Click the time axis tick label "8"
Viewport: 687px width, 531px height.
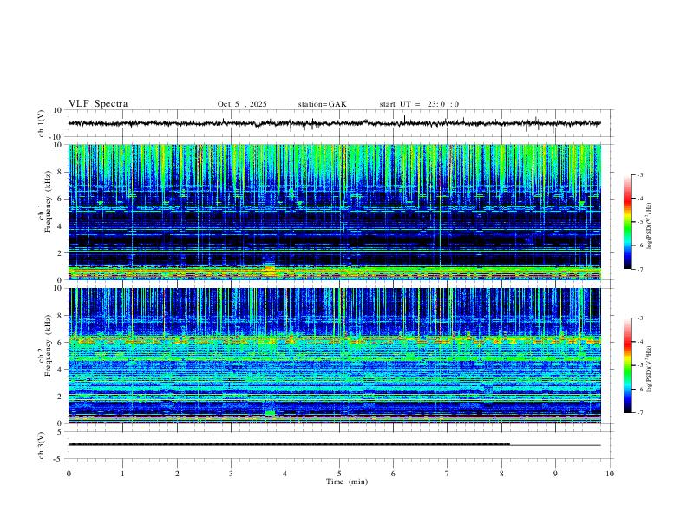[x=501, y=474]
